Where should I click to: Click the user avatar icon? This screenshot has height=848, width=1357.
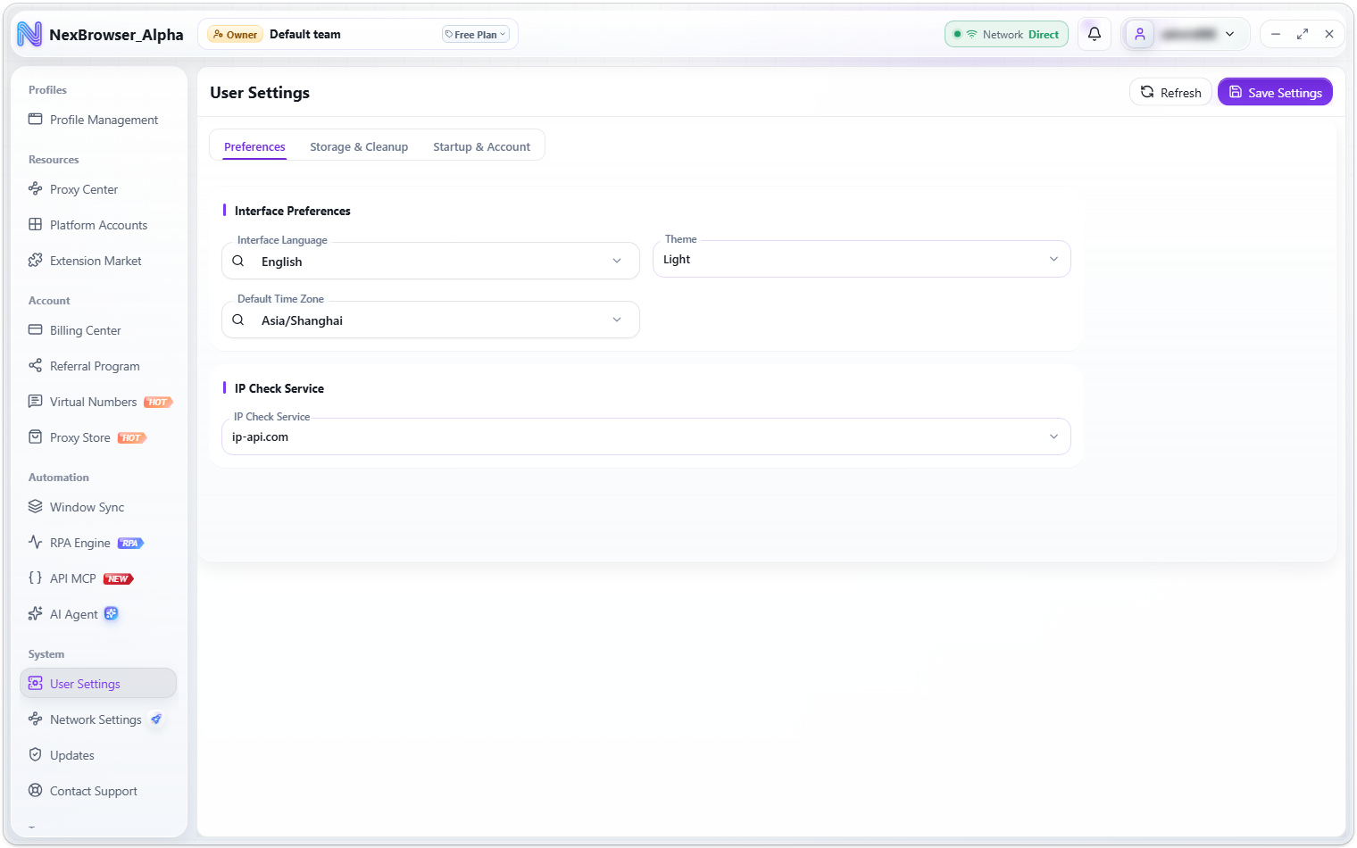pos(1140,34)
